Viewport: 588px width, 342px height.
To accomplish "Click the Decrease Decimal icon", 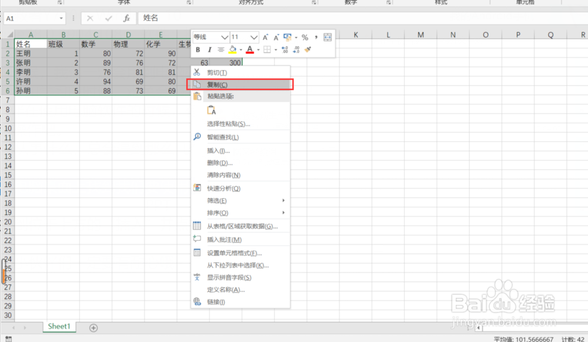I will pyautogui.click(x=298, y=49).
